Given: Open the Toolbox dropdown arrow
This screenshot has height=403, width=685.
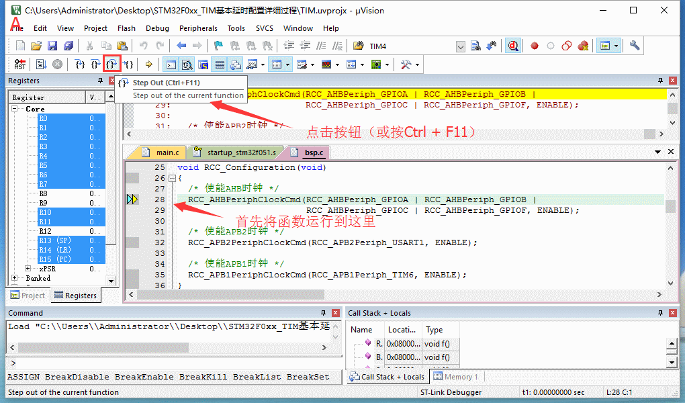Looking at the screenshot, I should (x=417, y=65).
